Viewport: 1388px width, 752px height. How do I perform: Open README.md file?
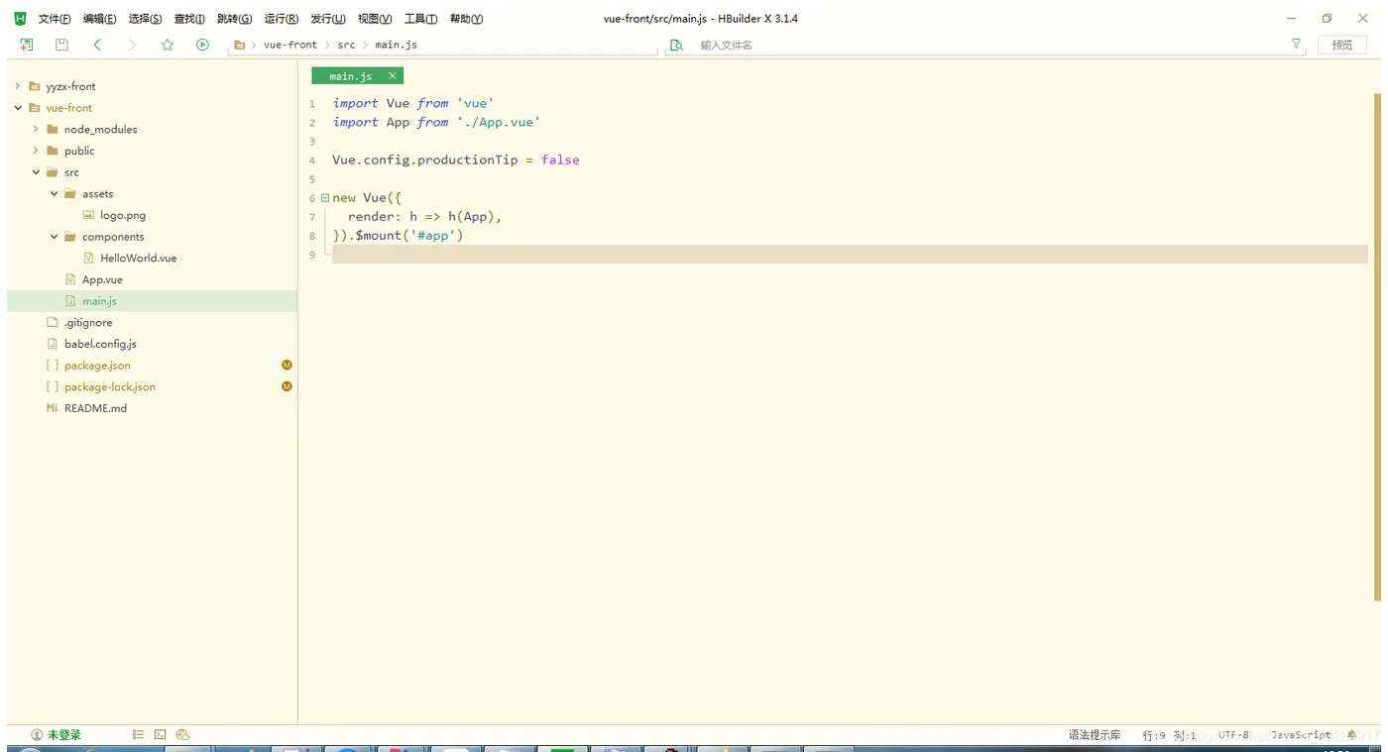point(95,408)
